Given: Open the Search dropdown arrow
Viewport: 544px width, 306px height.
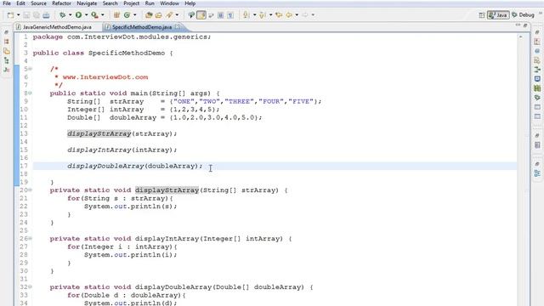Looking at the screenshot, I should (177, 15).
